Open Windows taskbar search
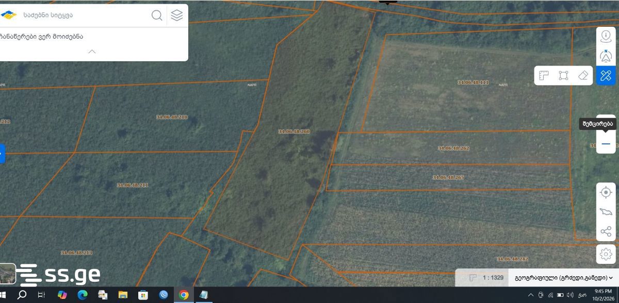This screenshot has width=619, height=303. point(22,295)
